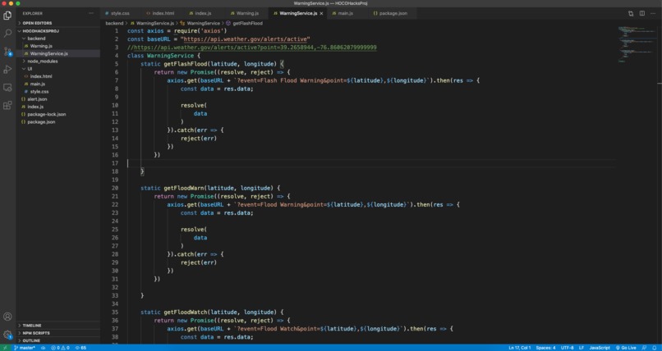This screenshot has width=662, height=351.
Task: Open the Extensions view icon
Action: 7,105
